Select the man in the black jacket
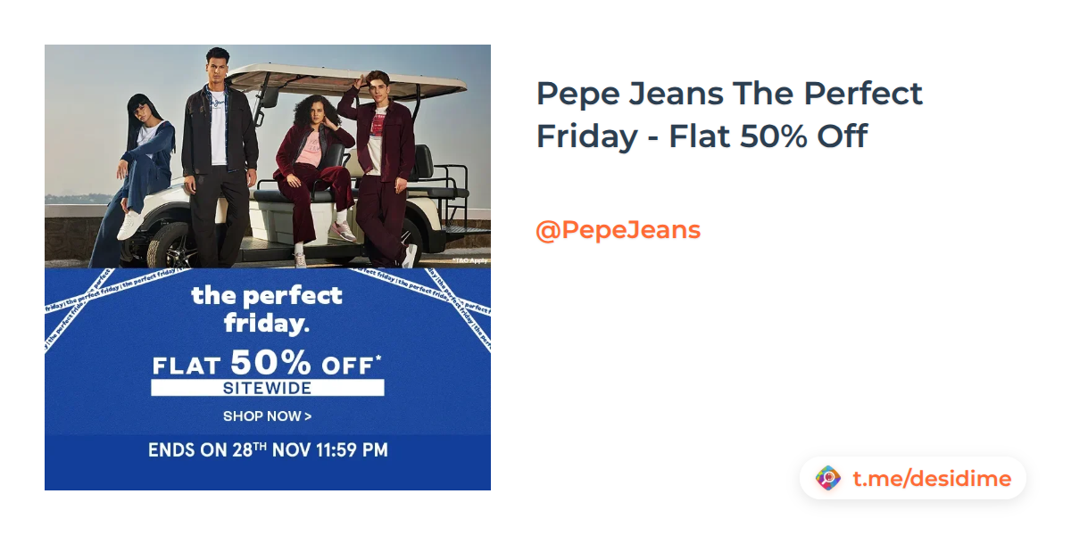This screenshot has width=1071, height=535. 217,152
